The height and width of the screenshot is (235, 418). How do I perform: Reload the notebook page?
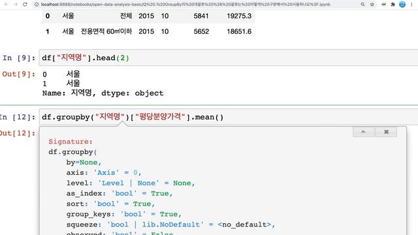click(x=25, y=5)
